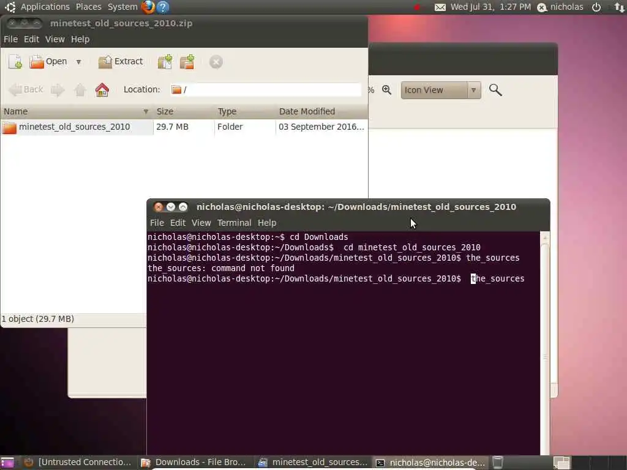Click the show desktop icon in taskbar

click(x=7, y=463)
